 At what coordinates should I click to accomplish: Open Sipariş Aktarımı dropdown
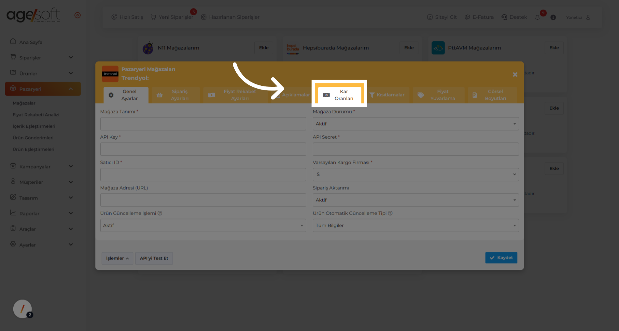click(x=416, y=200)
